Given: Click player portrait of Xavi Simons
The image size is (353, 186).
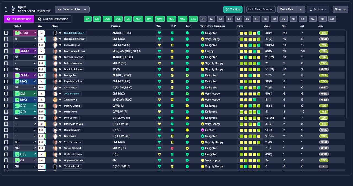Looking at the screenshot, I should click(55, 100).
